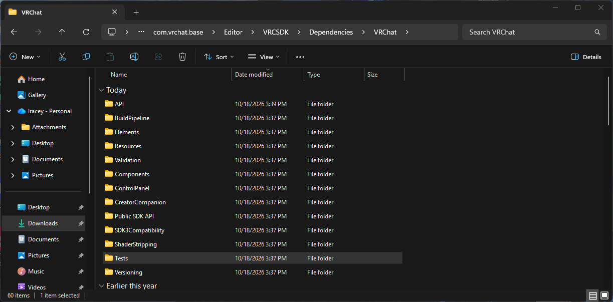Open the See more ellipsis menu
This screenshot has width=613, height=302.
[300, 57]
